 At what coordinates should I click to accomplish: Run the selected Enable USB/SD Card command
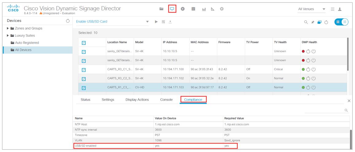coord(156,22)
